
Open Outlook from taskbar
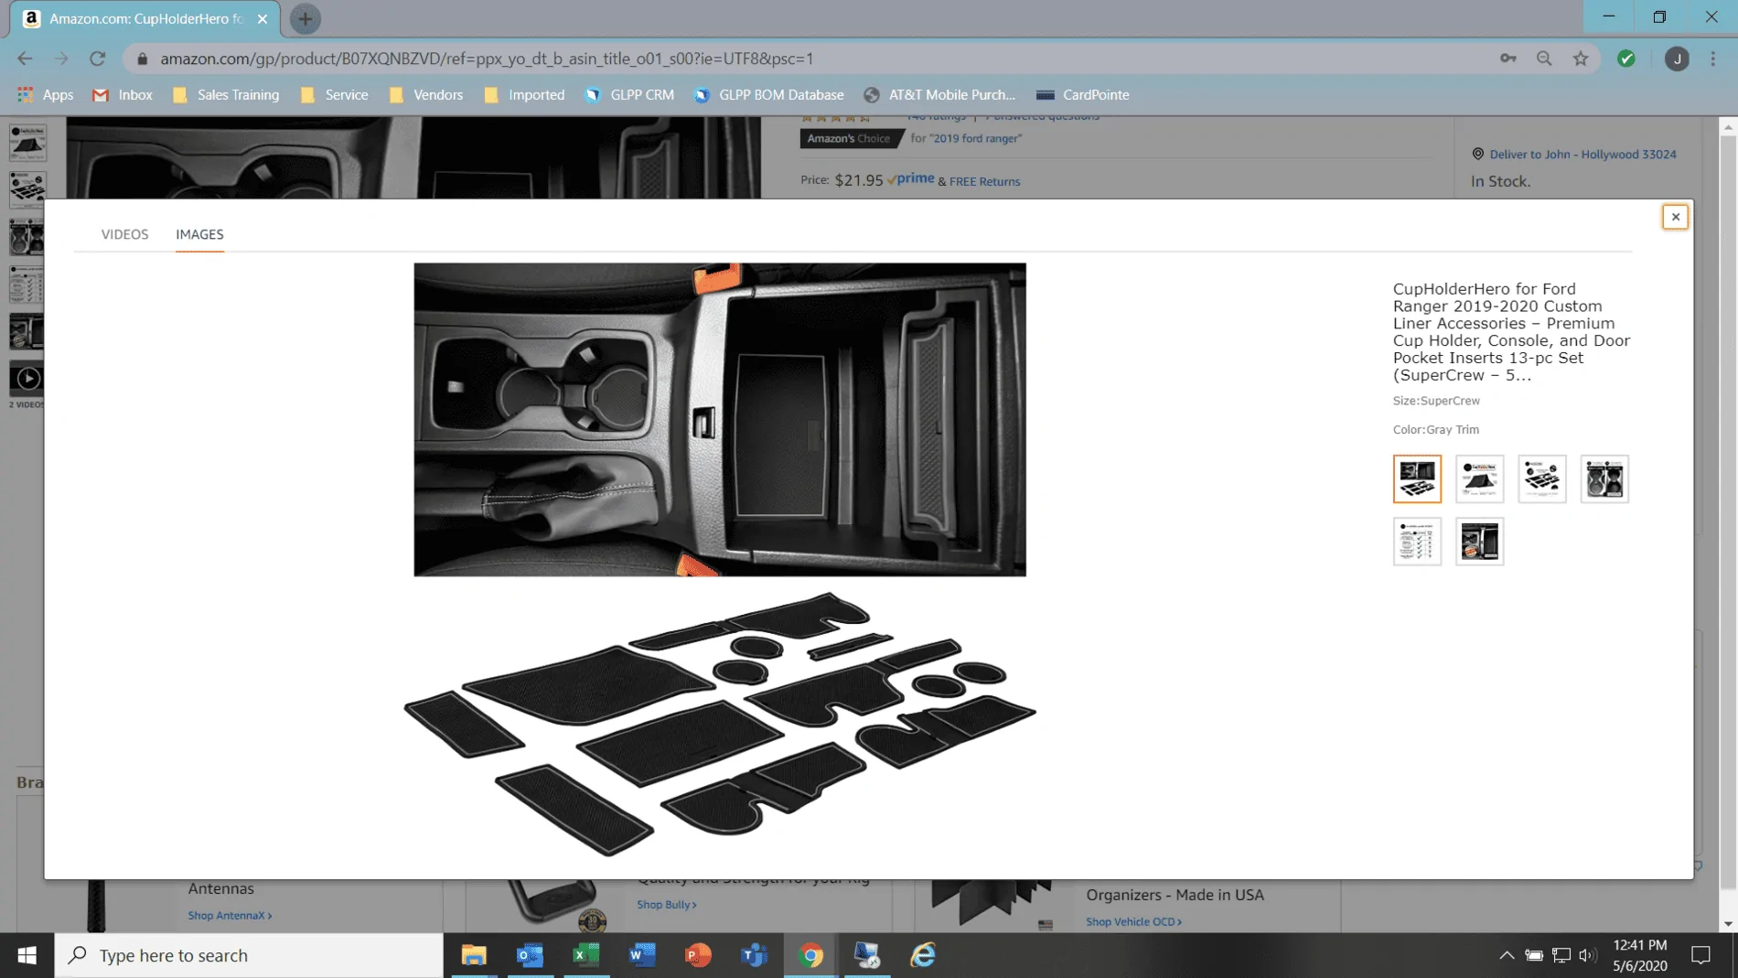[x=531, y=955]
